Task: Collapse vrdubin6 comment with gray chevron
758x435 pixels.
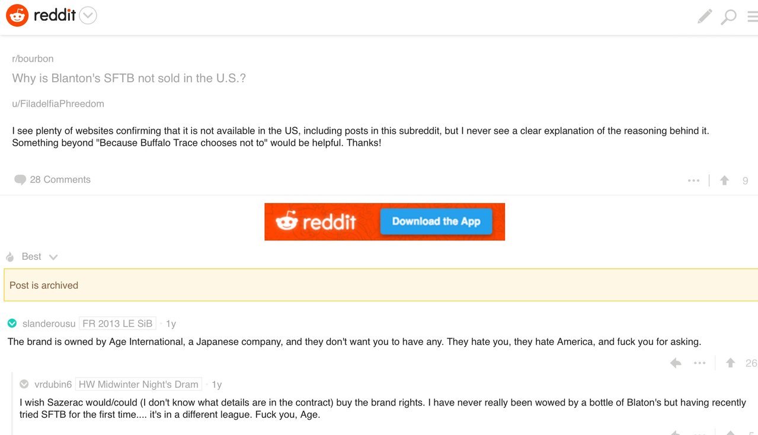Action: point(24,384)
